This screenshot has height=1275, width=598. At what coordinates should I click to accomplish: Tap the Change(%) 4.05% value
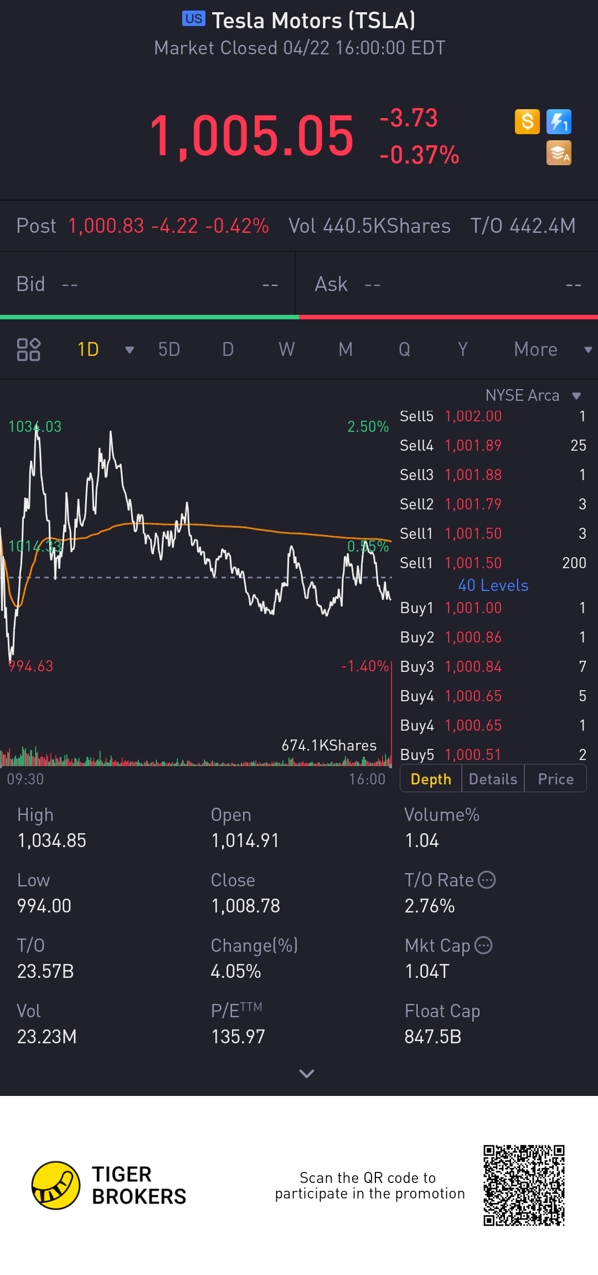[x=236, y=971]
